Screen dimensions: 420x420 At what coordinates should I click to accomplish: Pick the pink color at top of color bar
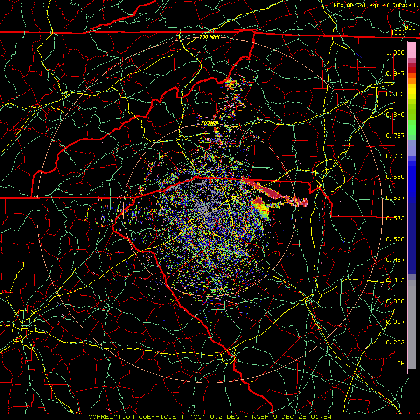pos(412,50)
